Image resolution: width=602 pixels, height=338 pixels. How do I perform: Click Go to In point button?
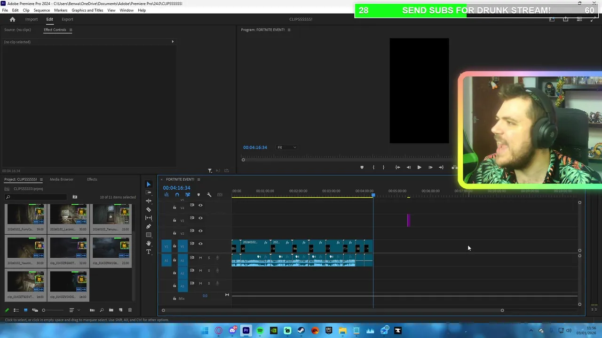tap(398, 167)
